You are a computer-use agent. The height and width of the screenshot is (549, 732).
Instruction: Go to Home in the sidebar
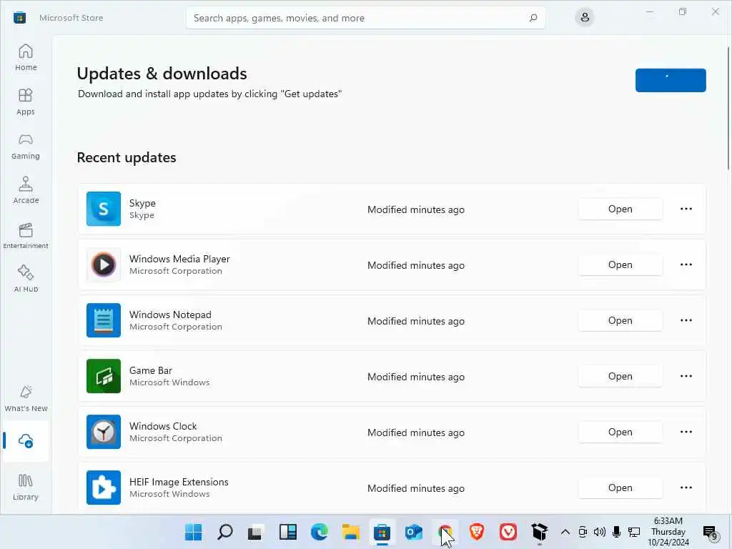(x=26, y=57)
